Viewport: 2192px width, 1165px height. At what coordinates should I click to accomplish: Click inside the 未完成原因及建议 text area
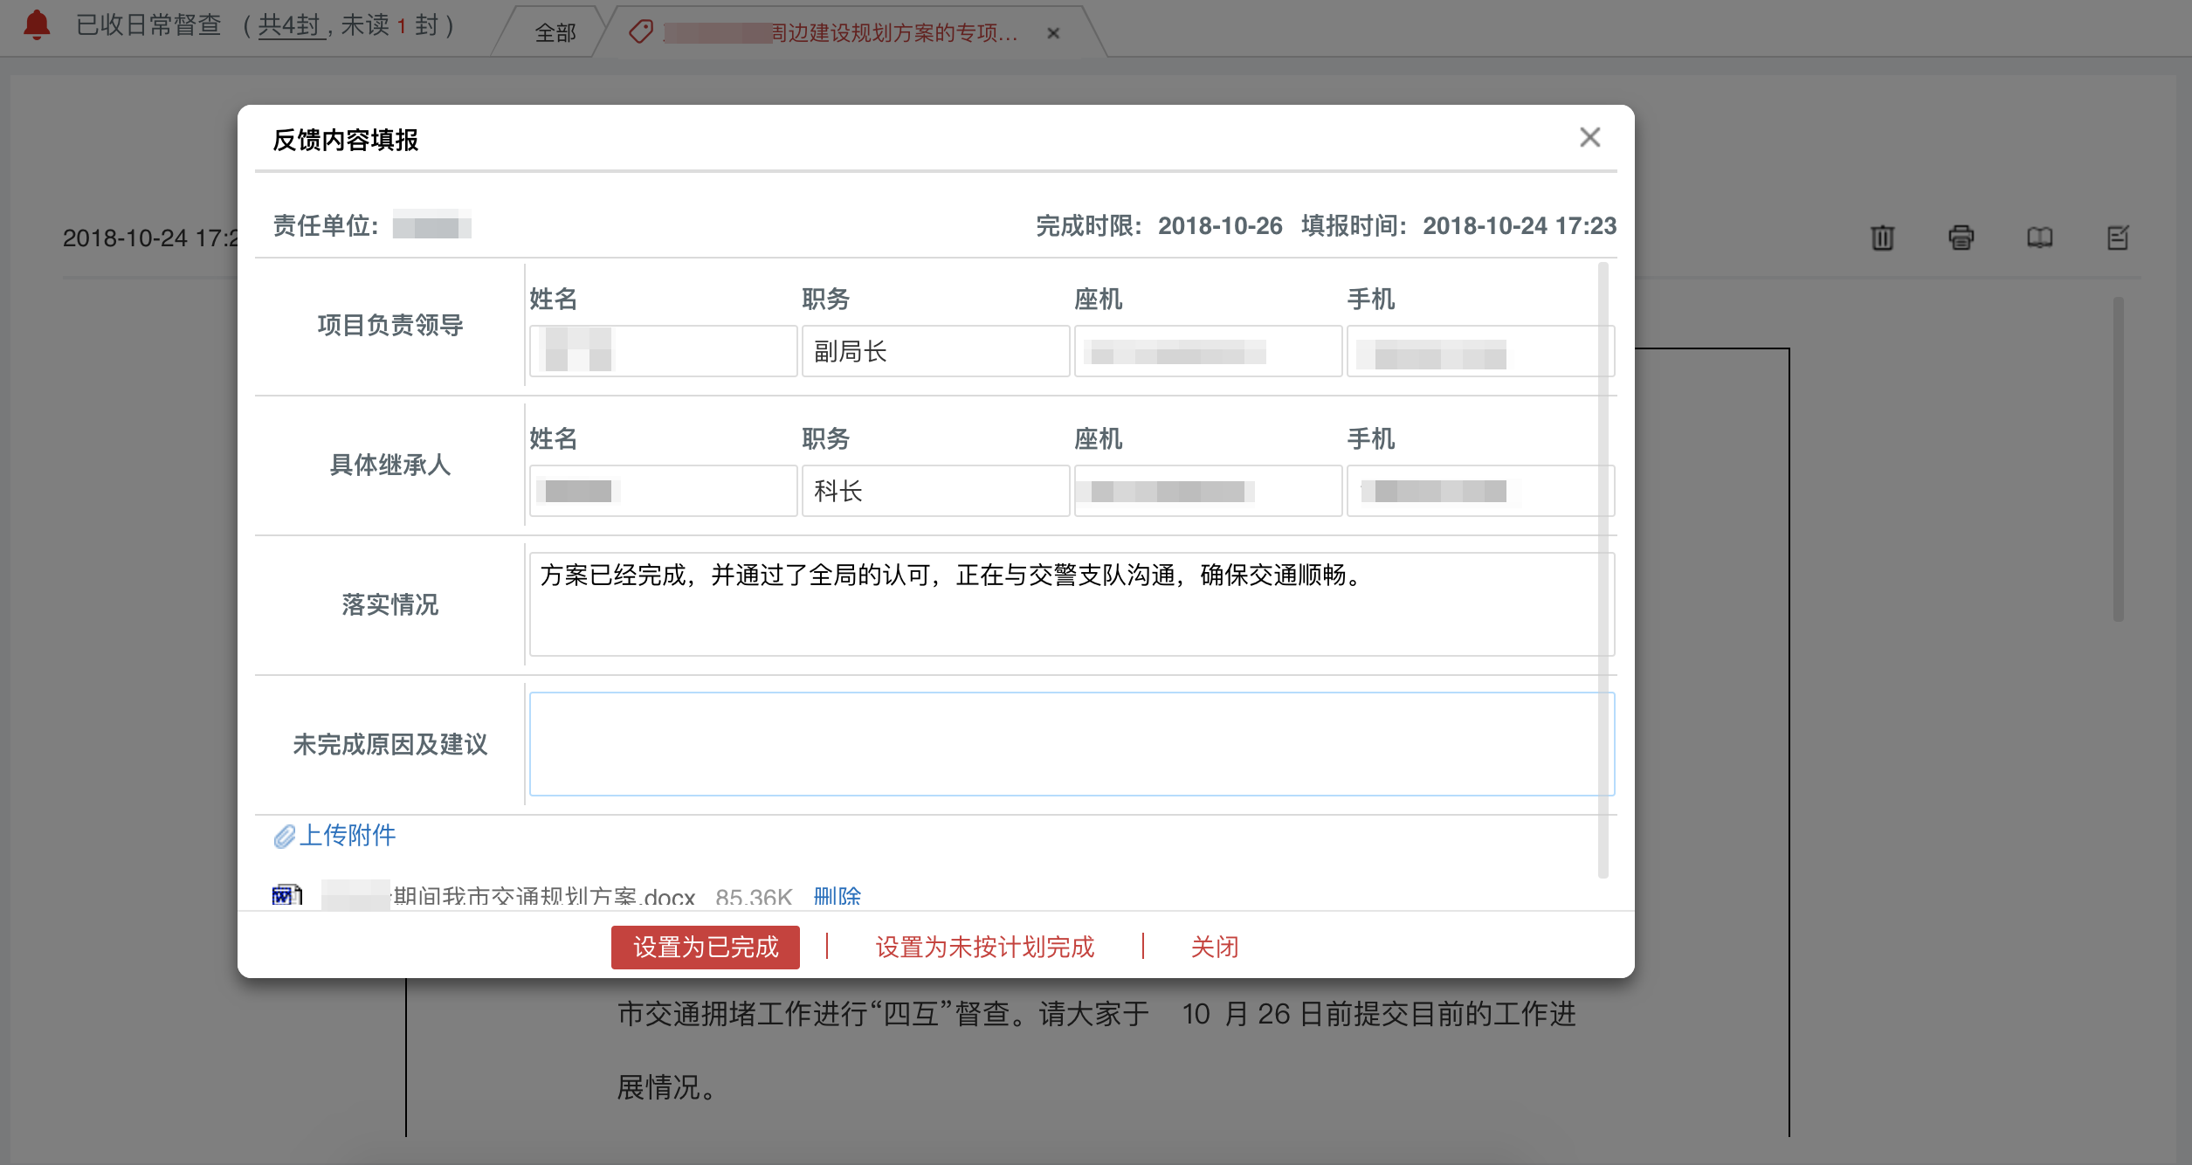click(x=1070, y=743)
